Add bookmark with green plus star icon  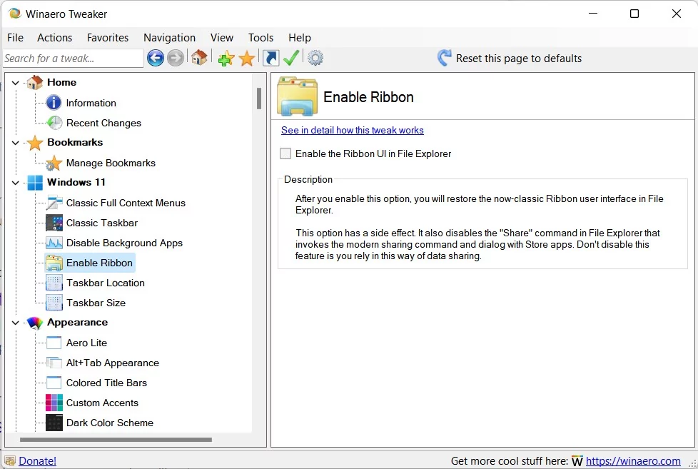click(226, 58)
